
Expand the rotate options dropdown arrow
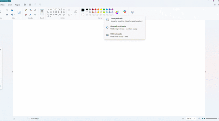tap(15, 10)
